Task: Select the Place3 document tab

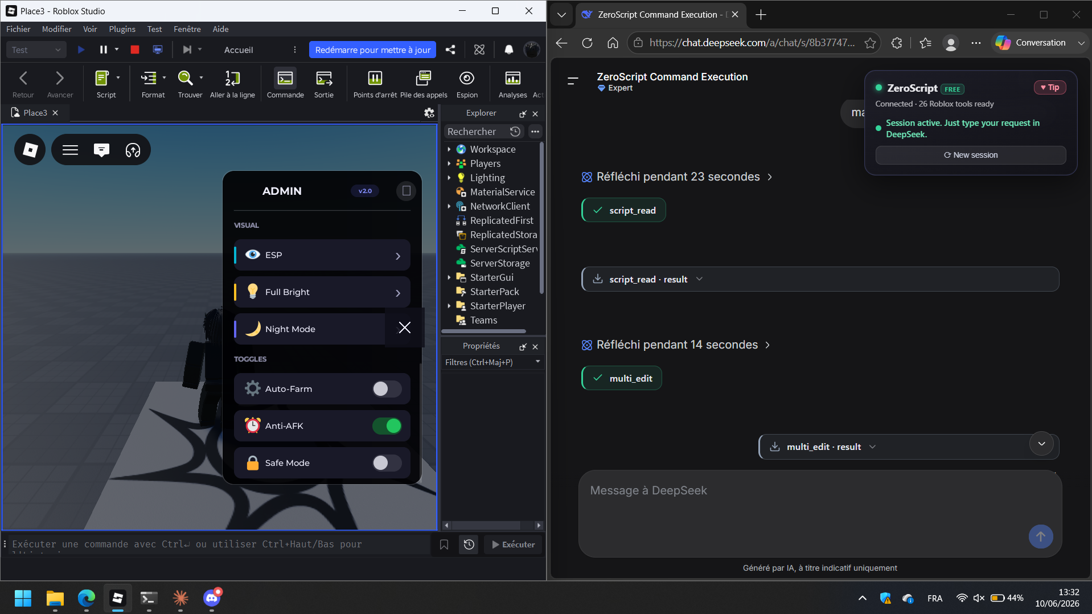Action: (x=35, y=113)
